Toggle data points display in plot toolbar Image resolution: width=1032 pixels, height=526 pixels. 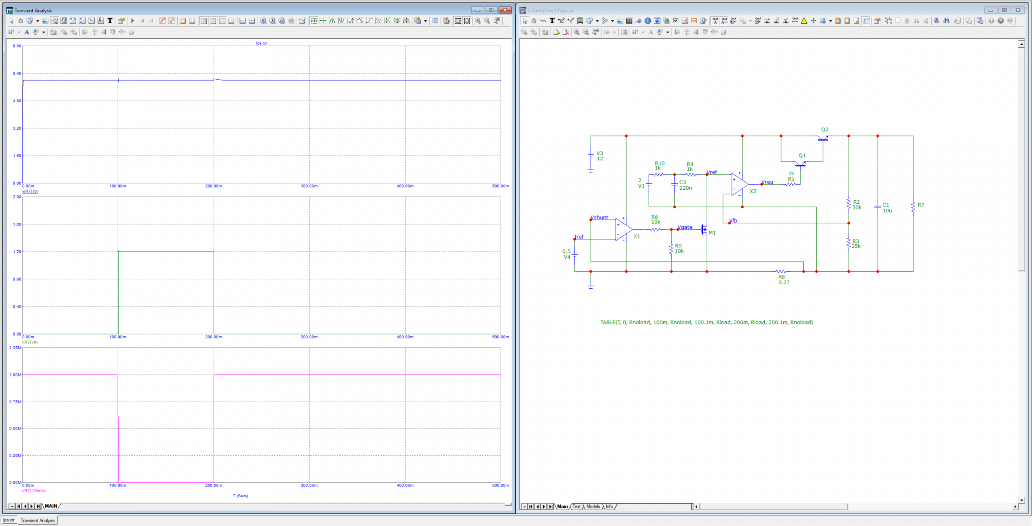click(x=162, y=20)
